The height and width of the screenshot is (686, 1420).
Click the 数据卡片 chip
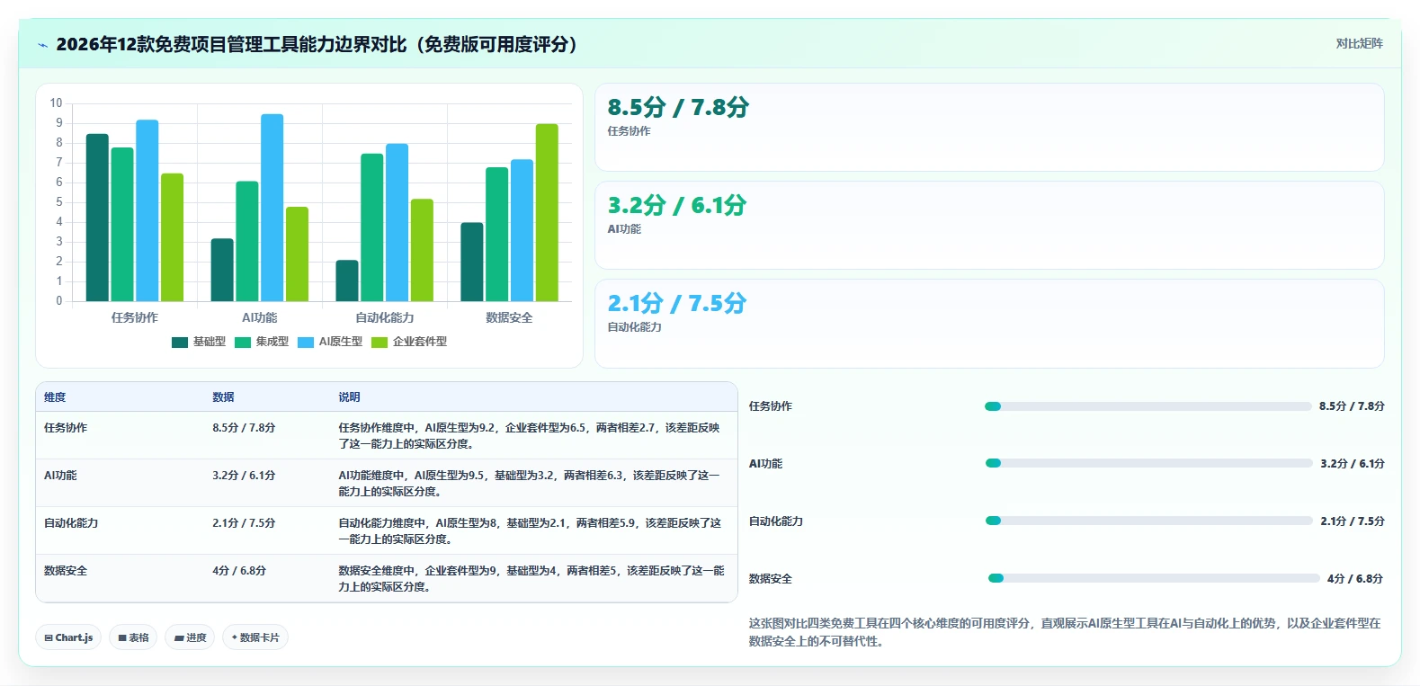tap(255, 637)
